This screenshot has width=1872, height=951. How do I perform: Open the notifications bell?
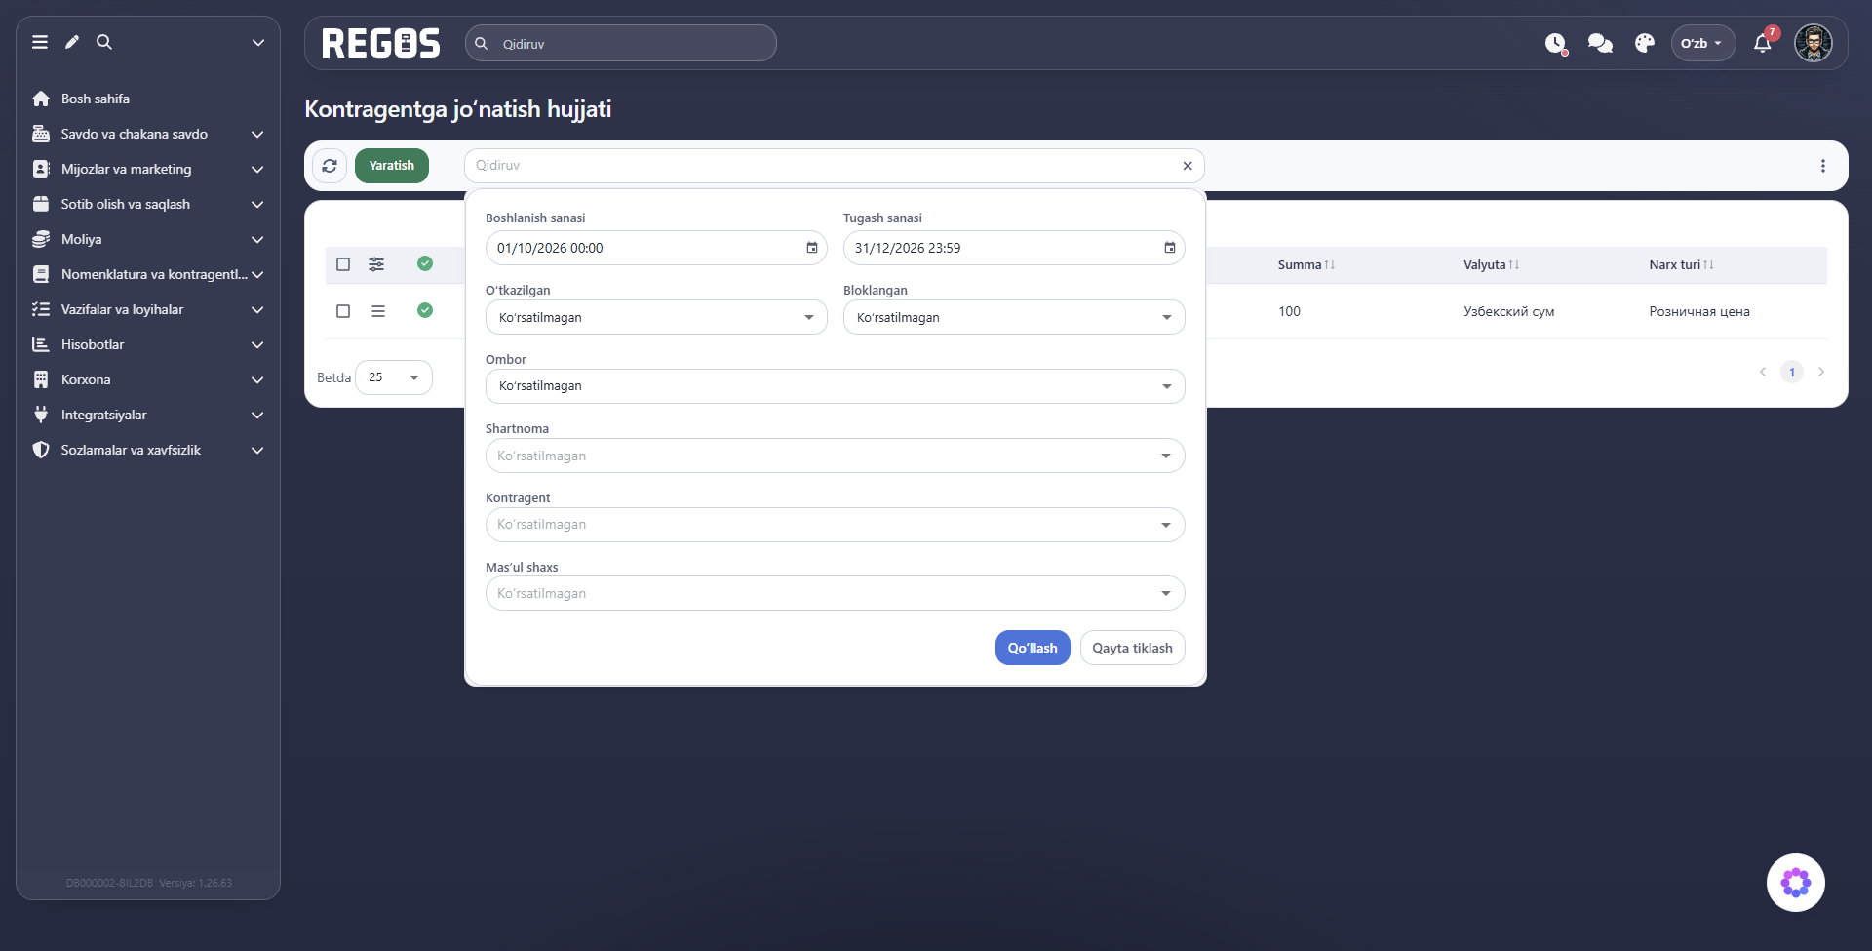(x=1763, y=43)
